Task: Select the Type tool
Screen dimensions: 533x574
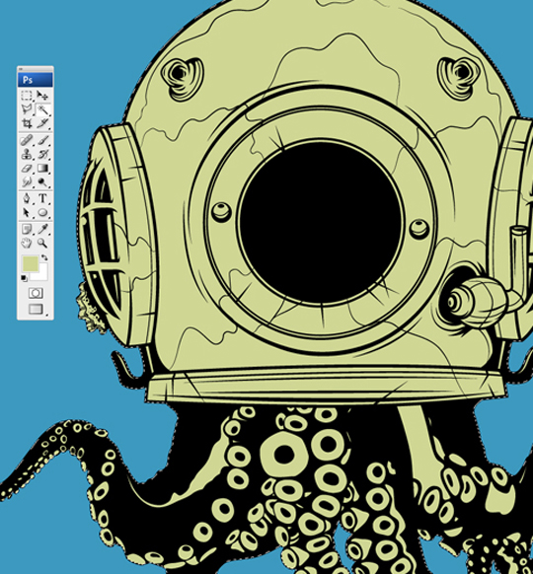Action: tap(42, 199)
